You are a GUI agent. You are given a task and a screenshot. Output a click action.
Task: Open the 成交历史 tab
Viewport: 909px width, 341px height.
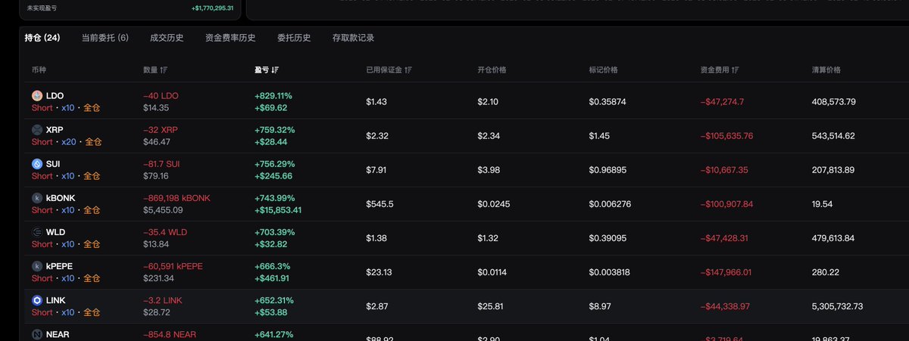point(167,38)
